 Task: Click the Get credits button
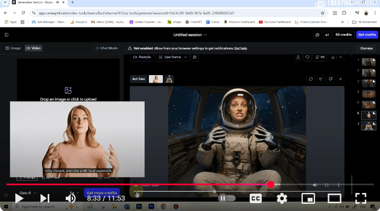pos(367,35)
